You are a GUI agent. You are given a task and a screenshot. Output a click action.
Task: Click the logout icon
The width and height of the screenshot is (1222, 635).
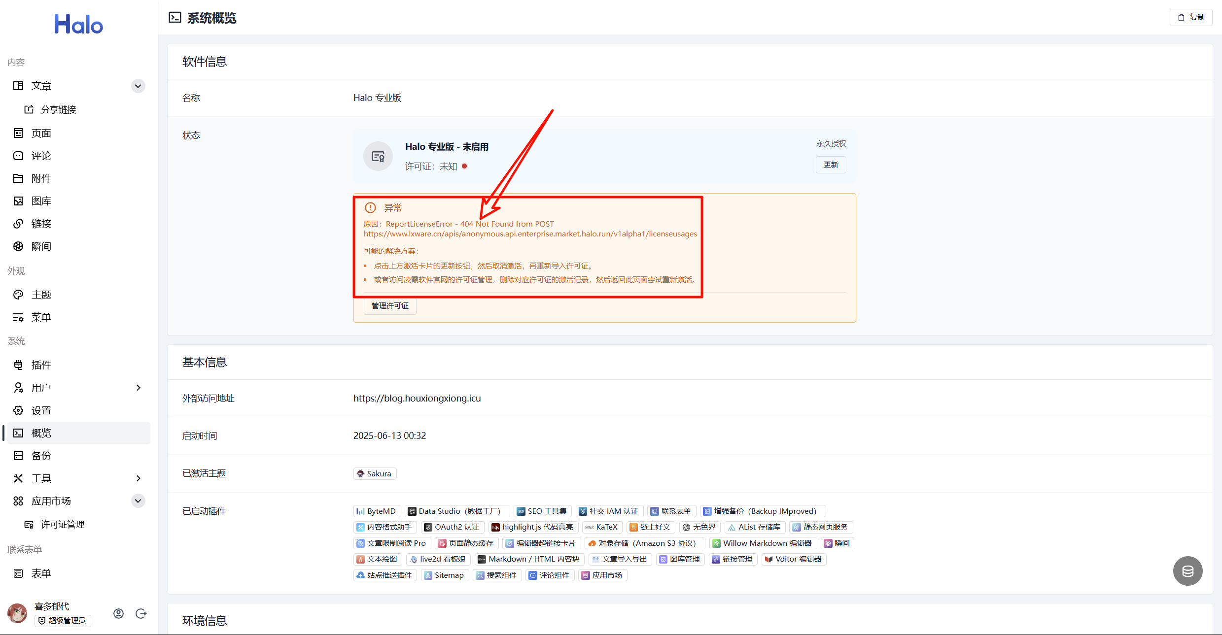[x=141, y=613]
